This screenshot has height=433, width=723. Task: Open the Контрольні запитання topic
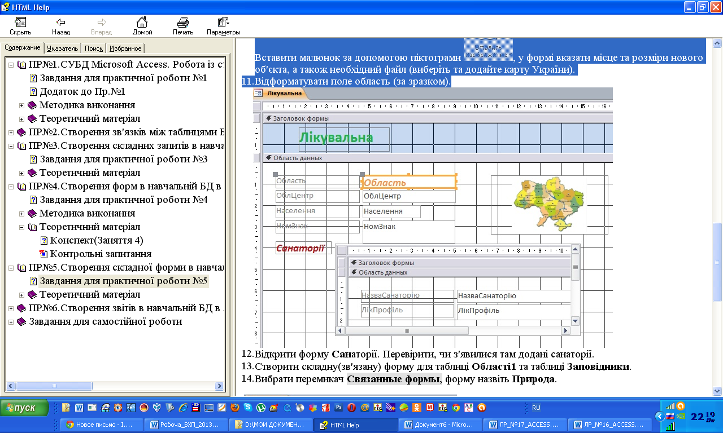click(x=101, y=254)
